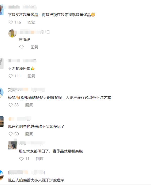Open avatar of the 智商税 commenter
Viewport: 151px width, 185px height.
[x=12, y=145]
